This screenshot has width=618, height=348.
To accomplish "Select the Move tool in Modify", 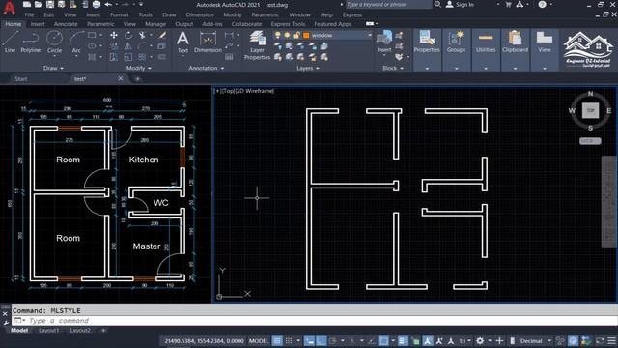I will click(114, 35).
